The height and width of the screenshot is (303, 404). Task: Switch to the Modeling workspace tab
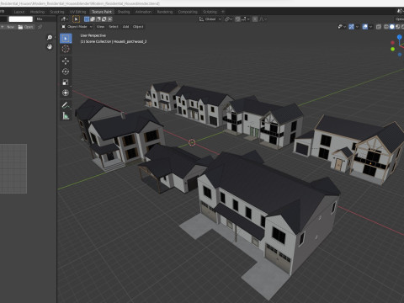[37, 12]
